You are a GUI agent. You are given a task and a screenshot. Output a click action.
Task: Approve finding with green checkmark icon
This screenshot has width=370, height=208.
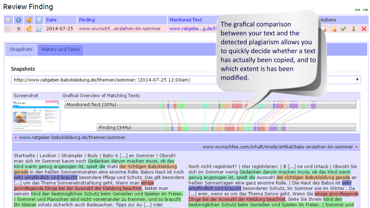(x=343, y=29)
